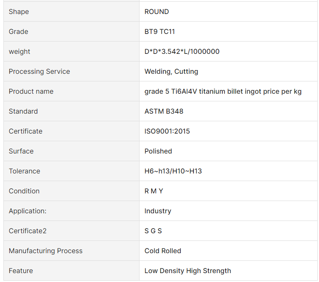
Task: Select the "ASTM B348" standard value
Action: click(x=164, y=112)
